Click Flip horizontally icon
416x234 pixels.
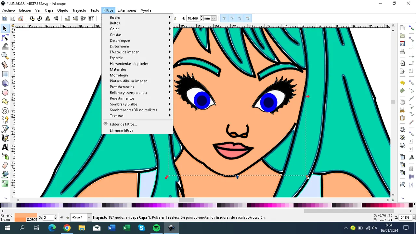coord(48,19)
